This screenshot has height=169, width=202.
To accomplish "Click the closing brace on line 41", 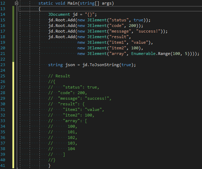I will click(x=49, y=166).
